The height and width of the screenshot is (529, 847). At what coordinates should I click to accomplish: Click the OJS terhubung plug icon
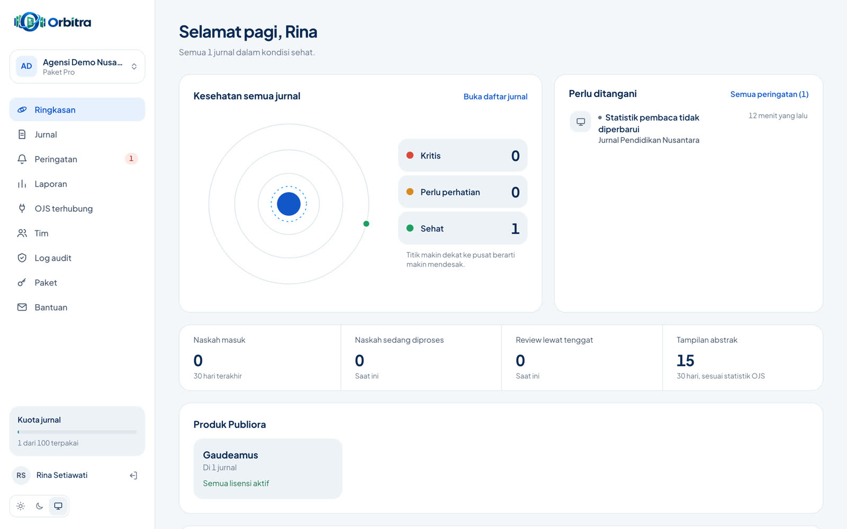click(x=22, y=208)
